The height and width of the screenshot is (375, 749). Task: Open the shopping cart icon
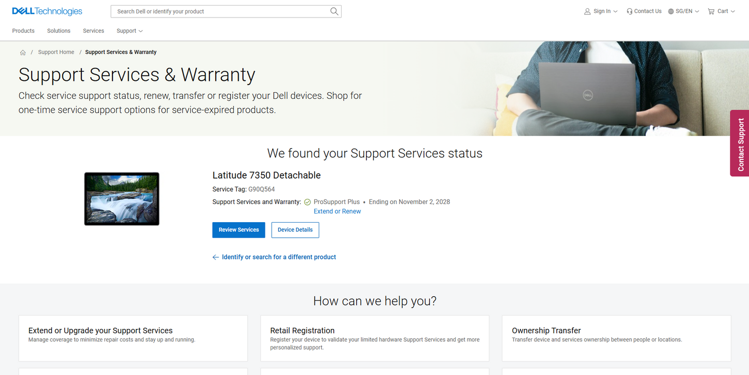click(711, 11)
